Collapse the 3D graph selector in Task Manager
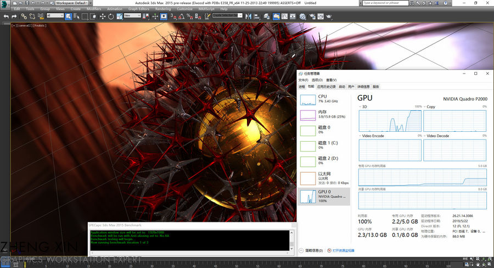Viewport: 494px width, 268px height. pos(360,107)
